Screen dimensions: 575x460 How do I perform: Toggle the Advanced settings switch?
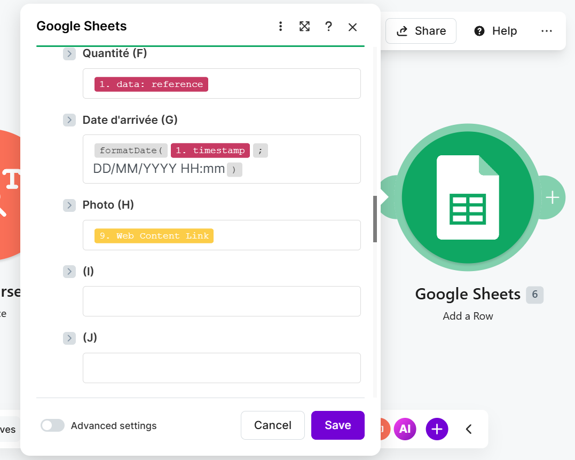click(52, 425)
